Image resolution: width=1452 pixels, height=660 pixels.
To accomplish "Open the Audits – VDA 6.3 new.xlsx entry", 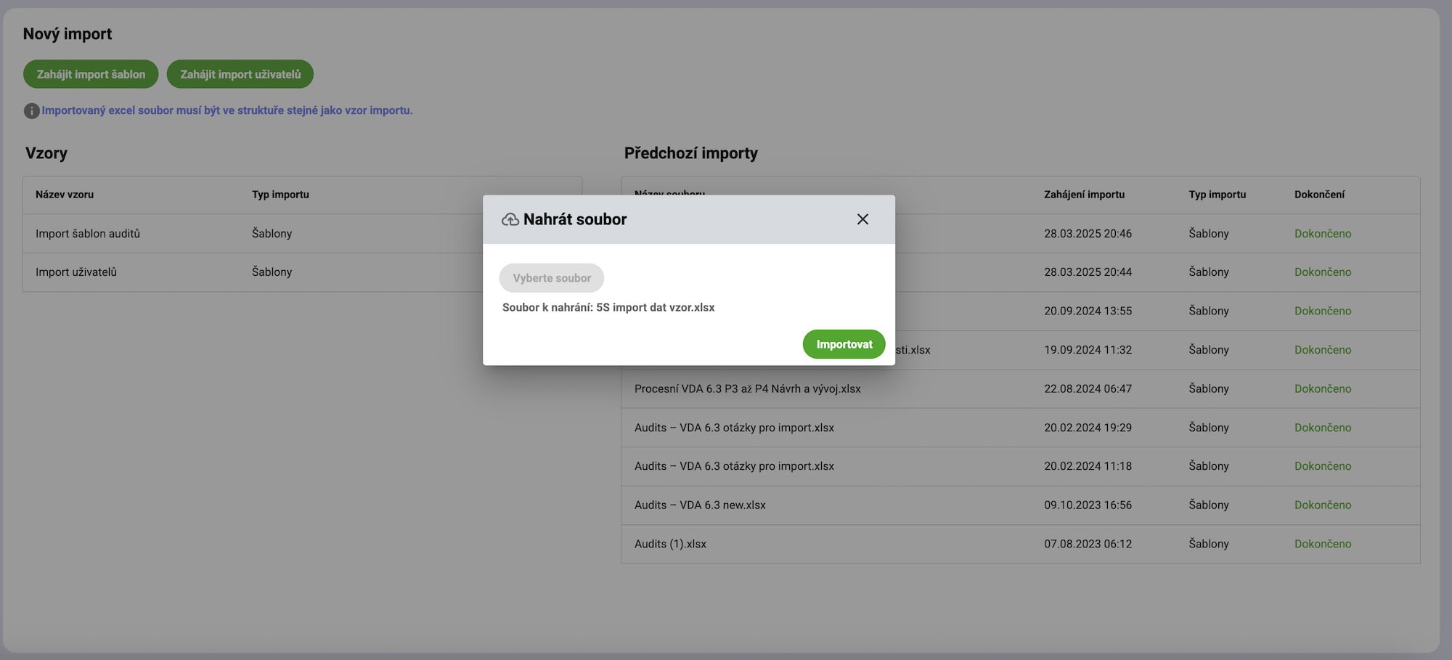I will click(700, 505).
